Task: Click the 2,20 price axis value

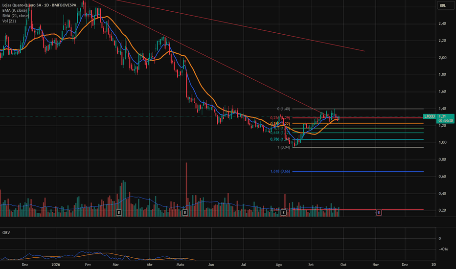Action: pos(442,41)
